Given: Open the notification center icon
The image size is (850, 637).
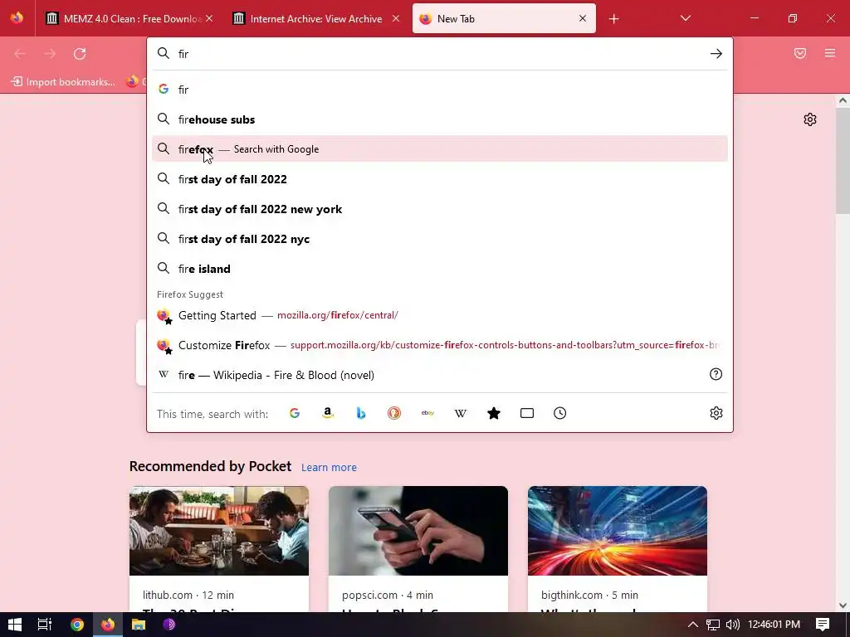Looking at the screenshot, I should tap(823, 625).
